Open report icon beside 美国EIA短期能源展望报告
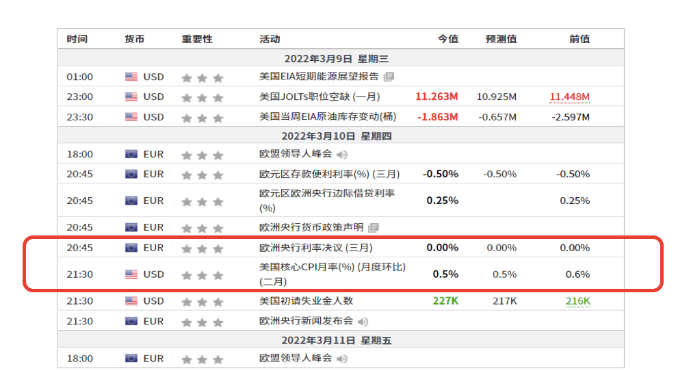678x384 pixels. (389, 77)
